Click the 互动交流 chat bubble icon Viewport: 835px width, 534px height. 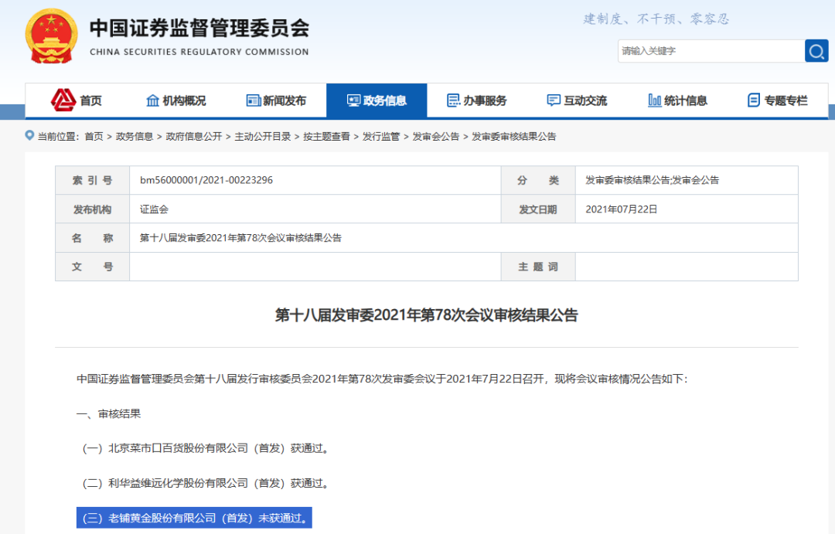coord(554,100)
